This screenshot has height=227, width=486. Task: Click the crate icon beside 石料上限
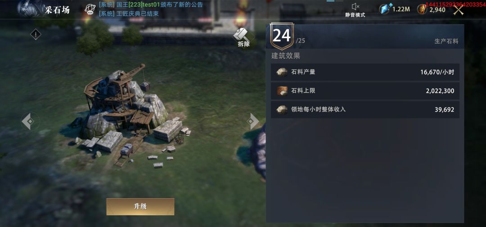[x=282, y=91]
